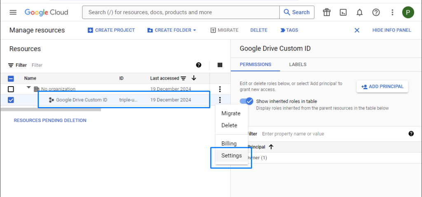Focus the top search resources field
The image size is (422, 197).
(181, 12)
